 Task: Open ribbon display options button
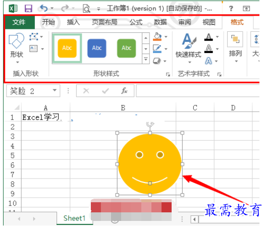click(x=246, y=8)
